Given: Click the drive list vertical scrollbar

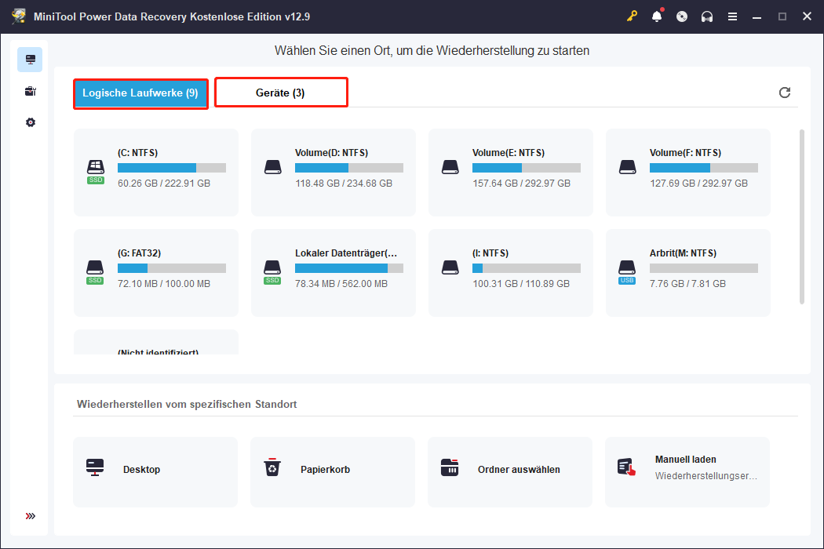Looking at the screenshot, I should point(802,216).
